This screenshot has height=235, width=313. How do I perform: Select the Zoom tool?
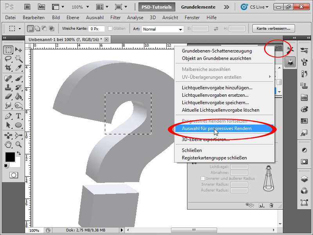pyautogui.click(x=18, y=144)
